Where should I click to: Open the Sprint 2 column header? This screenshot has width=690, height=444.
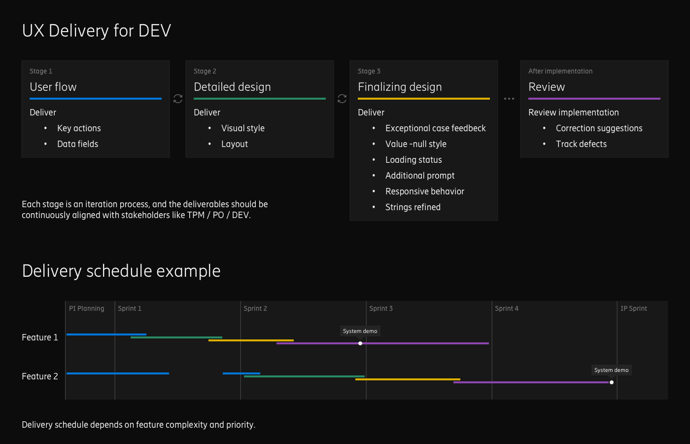255,308
